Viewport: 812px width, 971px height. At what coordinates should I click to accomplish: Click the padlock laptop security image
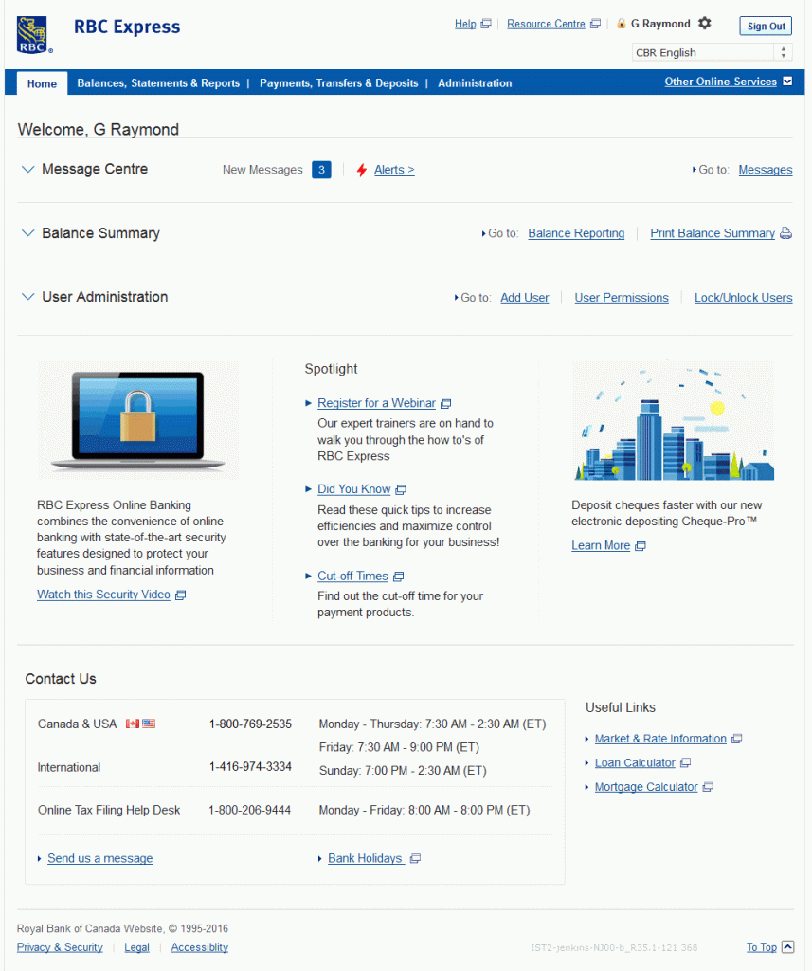point(138,419)
